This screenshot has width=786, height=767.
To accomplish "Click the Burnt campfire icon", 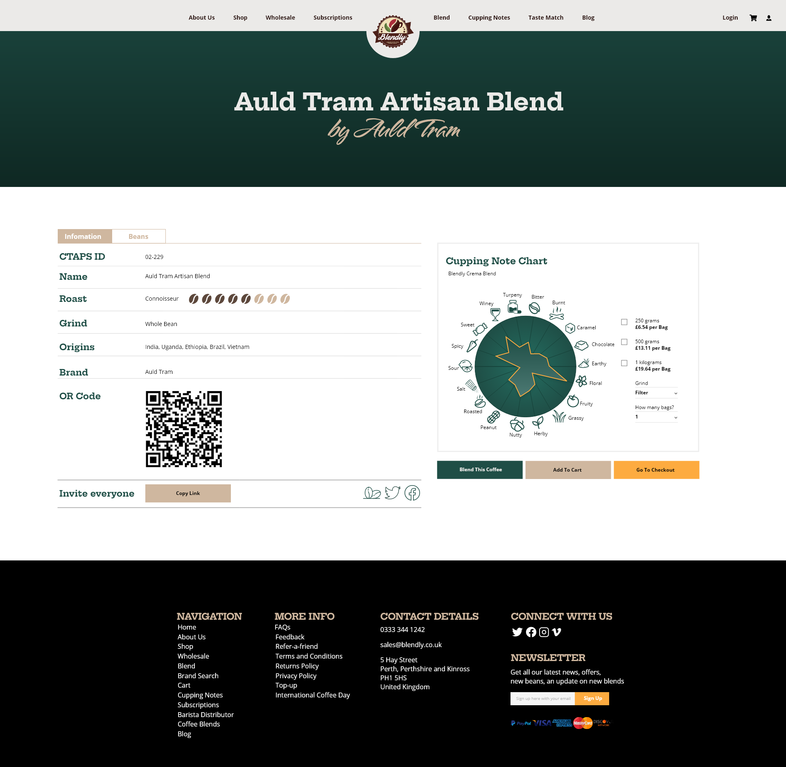I will pos(557,313).
